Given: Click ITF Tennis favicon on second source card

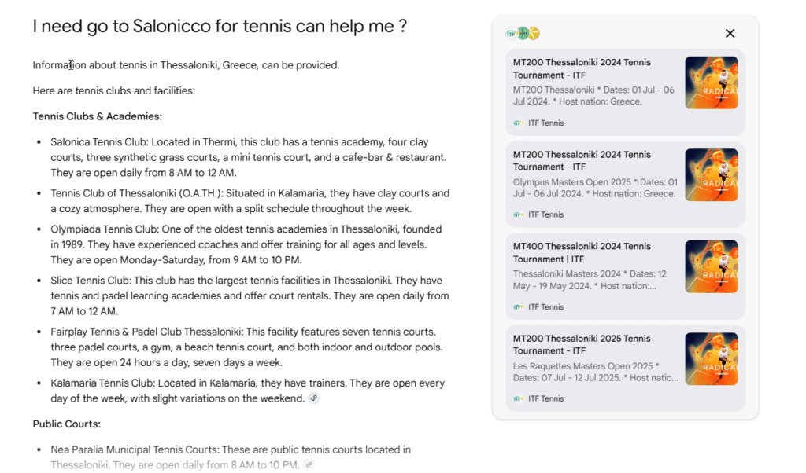Looking at the screenshot, I should pos(518,215).
